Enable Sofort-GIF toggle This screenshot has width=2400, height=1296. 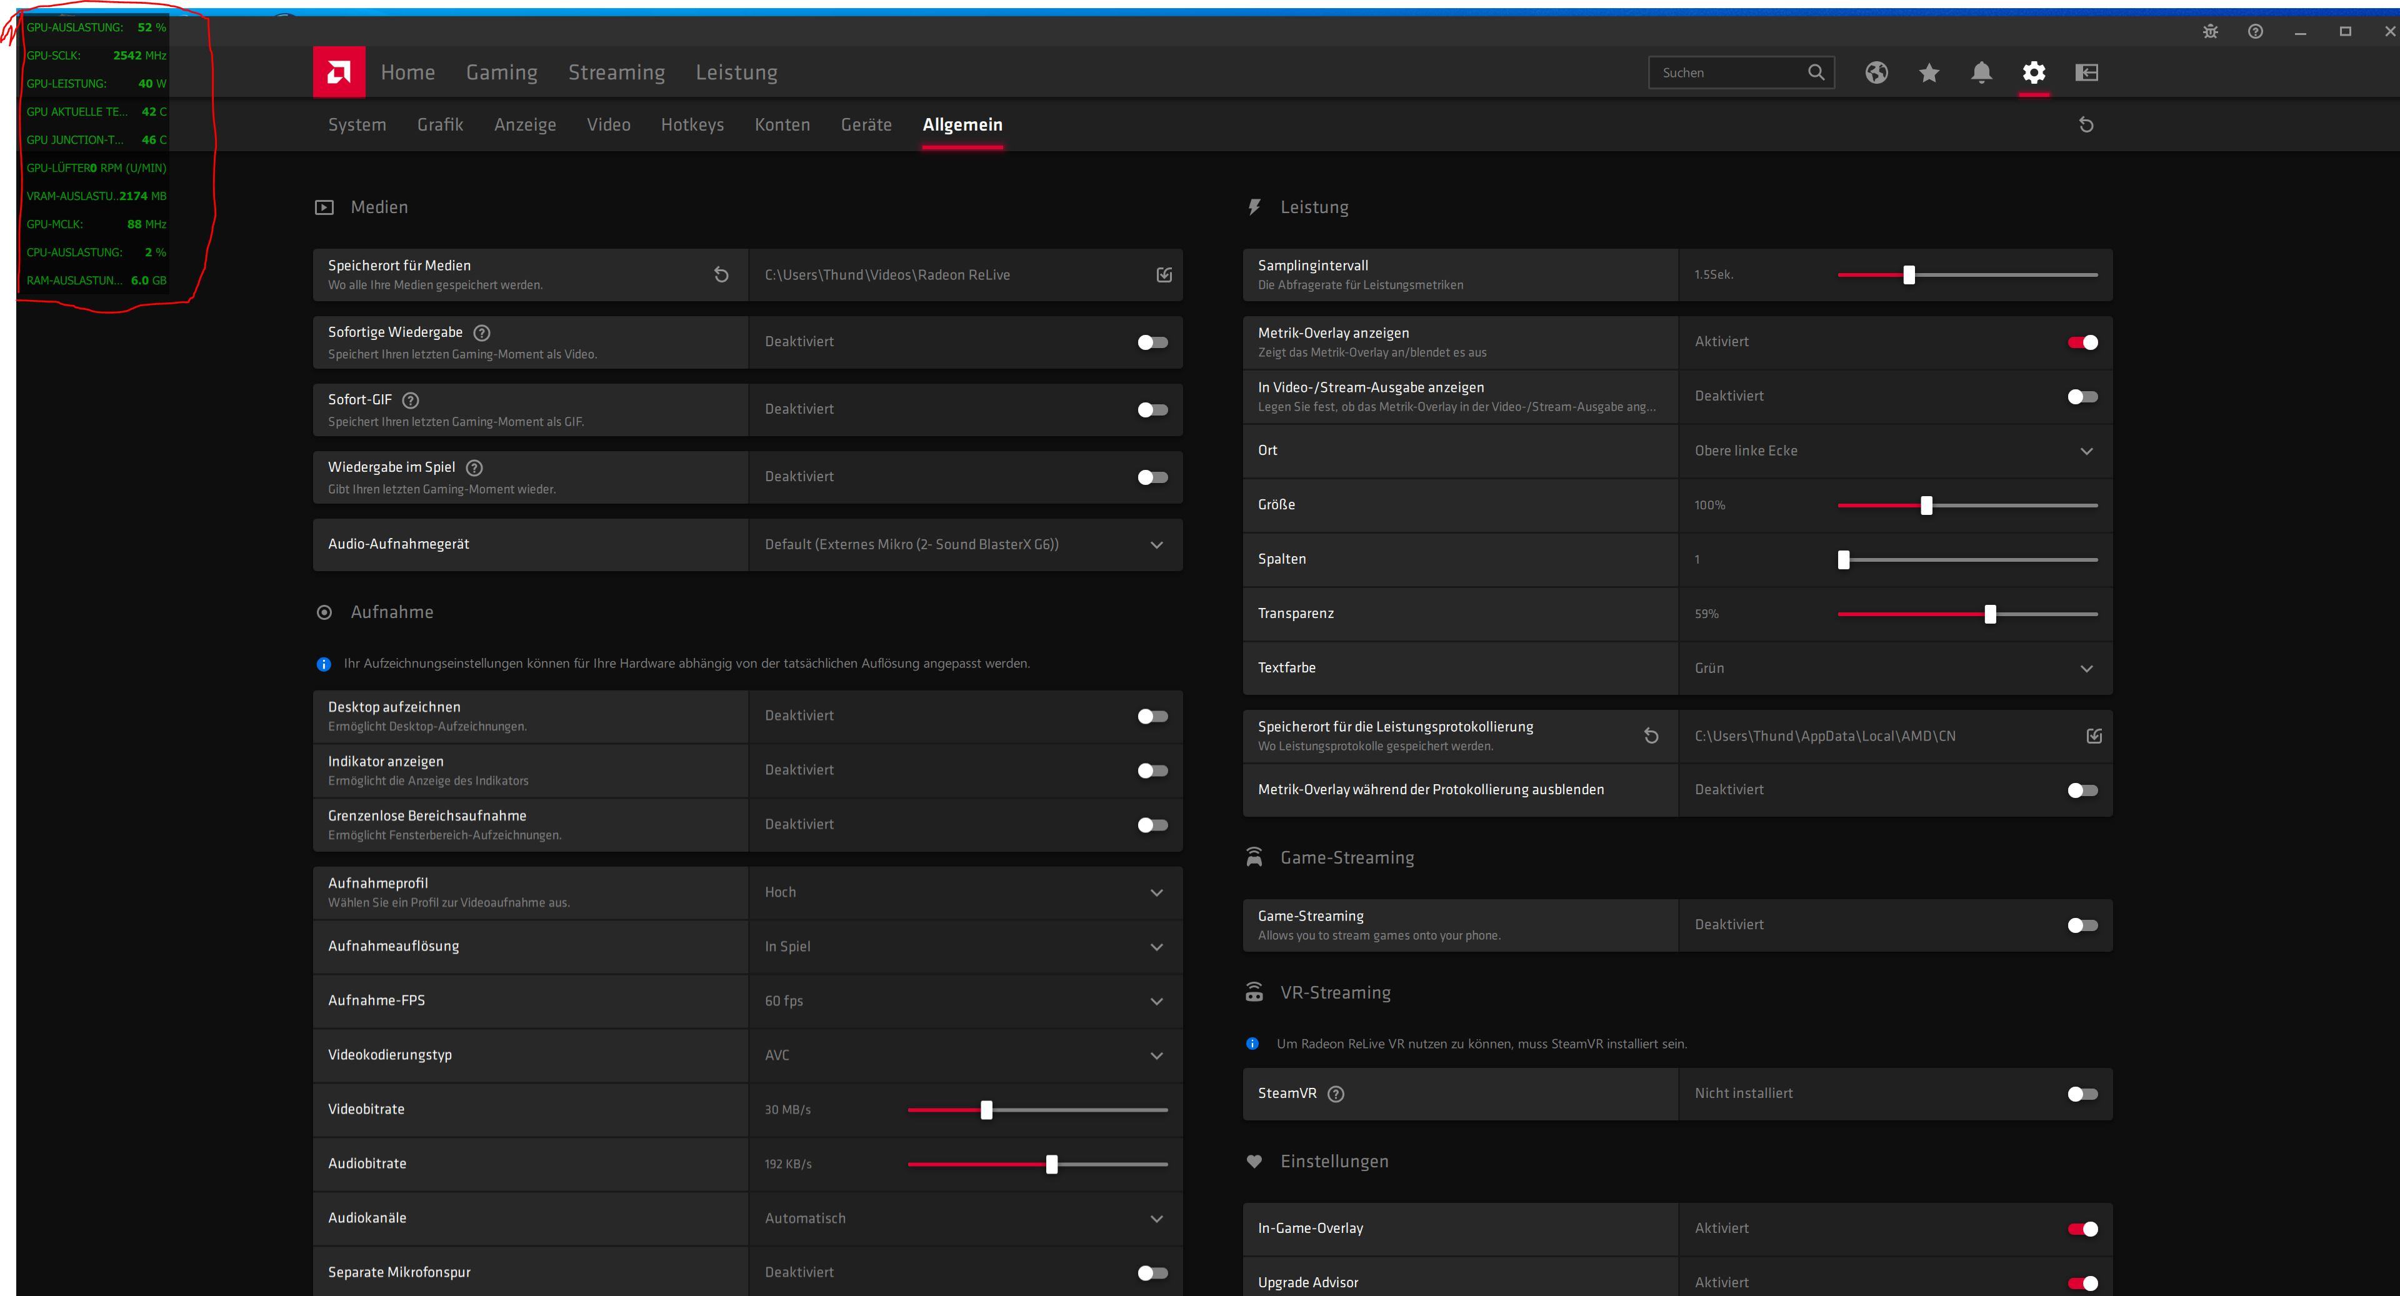(x=1152, y=410)
